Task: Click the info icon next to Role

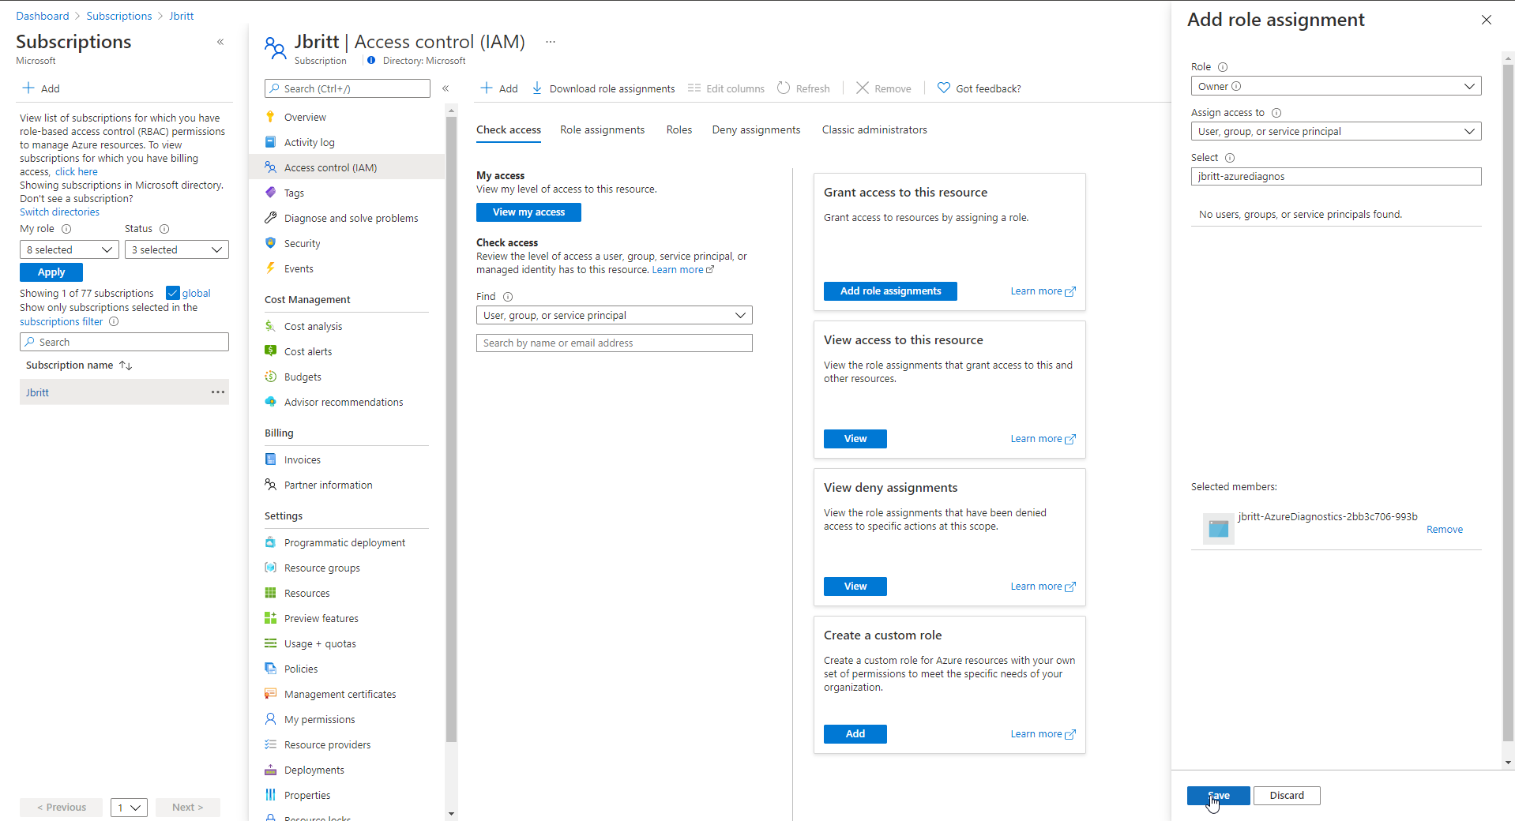Action: pyautogui.click(x=1223, y=67)
